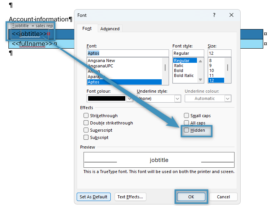Select font size 8
269x206 pixels.
(x=210, y=60)
